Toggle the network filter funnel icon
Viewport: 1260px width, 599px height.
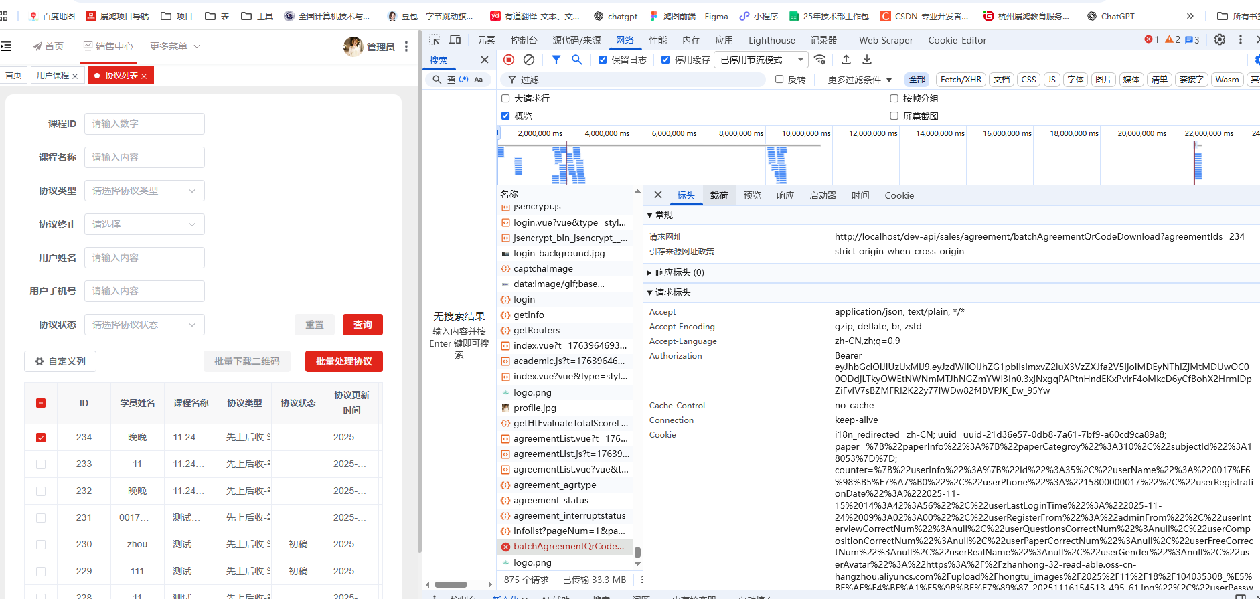(x=556, y=60)
